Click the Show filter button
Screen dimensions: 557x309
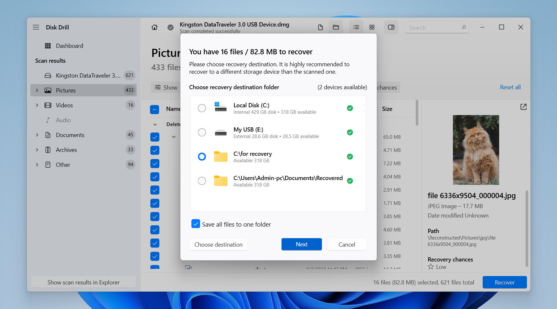(x=166, y=87)
